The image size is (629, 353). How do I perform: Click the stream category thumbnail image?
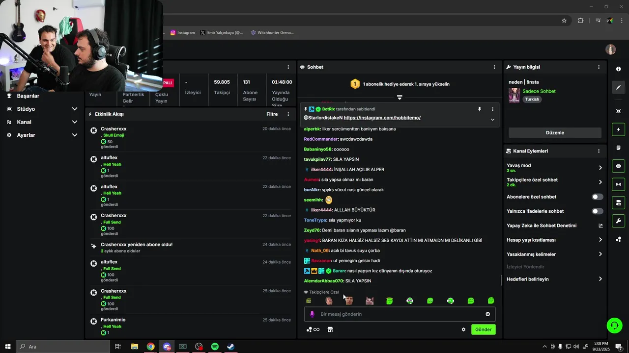tap(514, 95)
